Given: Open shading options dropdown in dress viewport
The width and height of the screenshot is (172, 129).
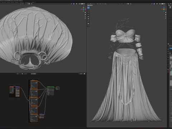Looking at the screenshot, I should tap(166, 4).
